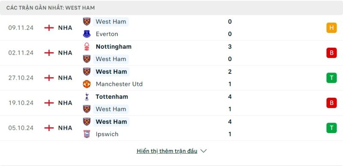This screenshot has height=166, width=343.
Task: Click green T badge for Ipswich match
Action: pos(331,128)
